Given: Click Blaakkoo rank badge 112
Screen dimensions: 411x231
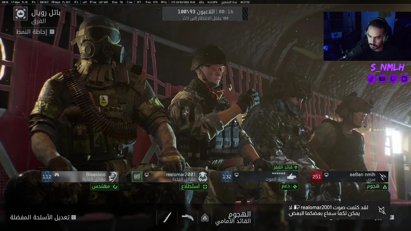Looking at the screenshot, I should coord(47,177).
